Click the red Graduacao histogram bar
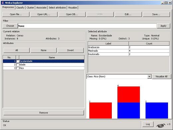 point(100,110)
